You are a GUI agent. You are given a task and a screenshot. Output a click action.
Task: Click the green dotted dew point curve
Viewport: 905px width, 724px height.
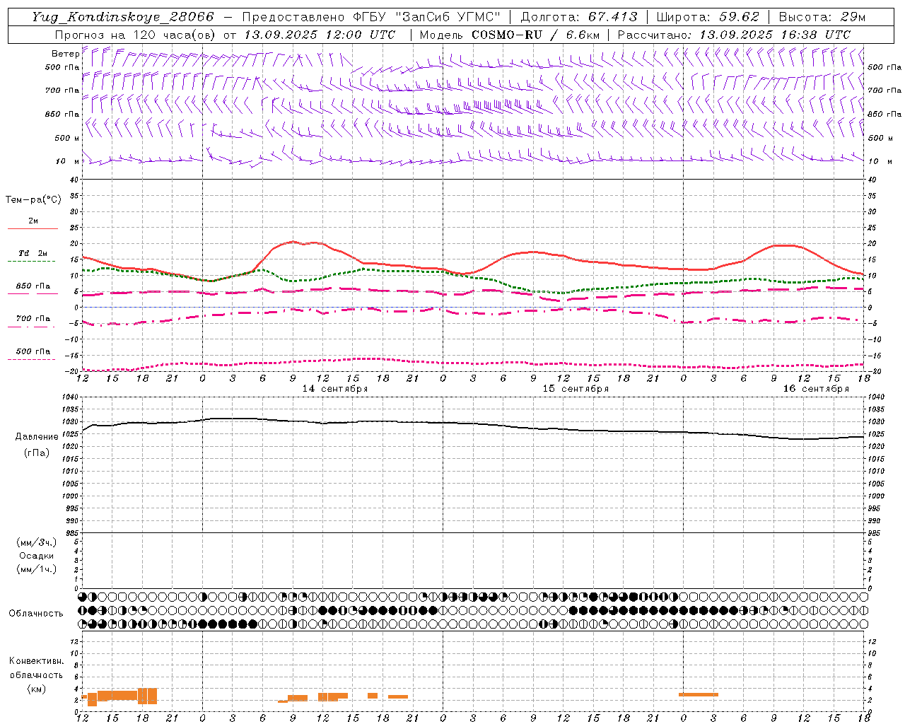coord(474,279)
